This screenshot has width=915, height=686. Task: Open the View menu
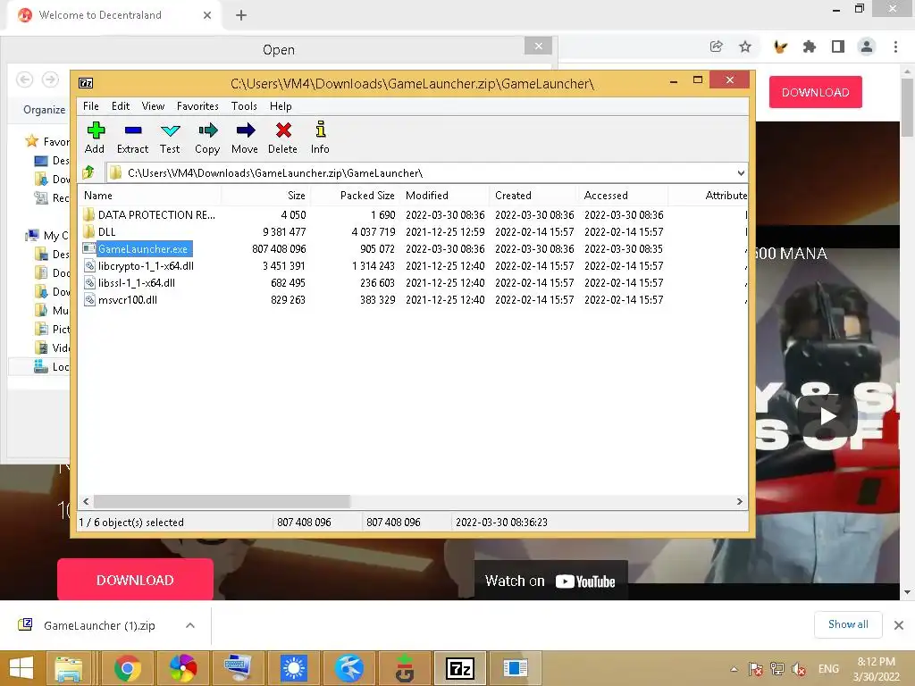[153, 106]
